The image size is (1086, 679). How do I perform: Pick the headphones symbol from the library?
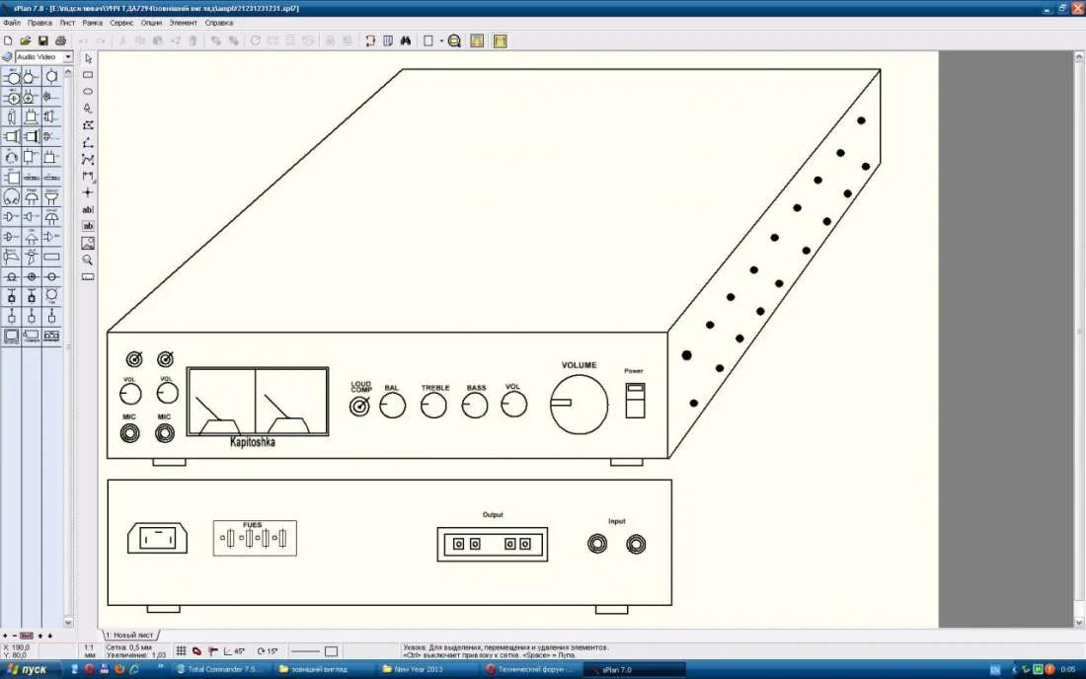11,196
